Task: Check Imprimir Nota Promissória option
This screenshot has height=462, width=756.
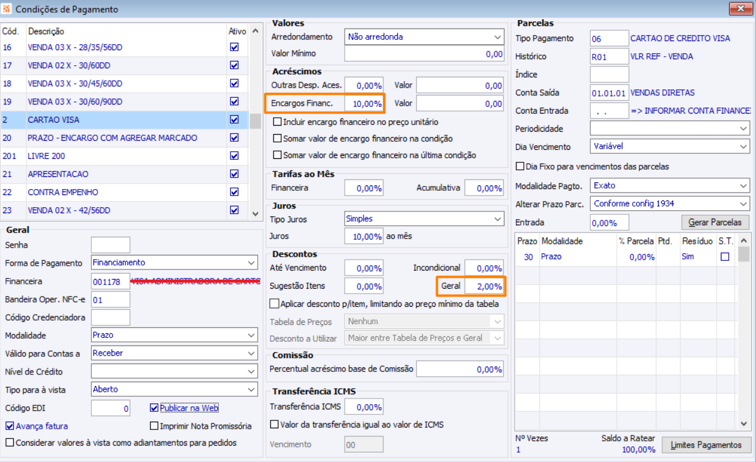Action: point(154,426)
